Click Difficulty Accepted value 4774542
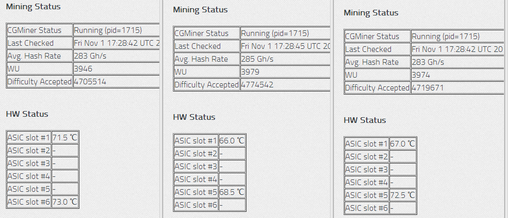Image resolution: width=508 pixels, height=218 pixels. tap(257, 85)
